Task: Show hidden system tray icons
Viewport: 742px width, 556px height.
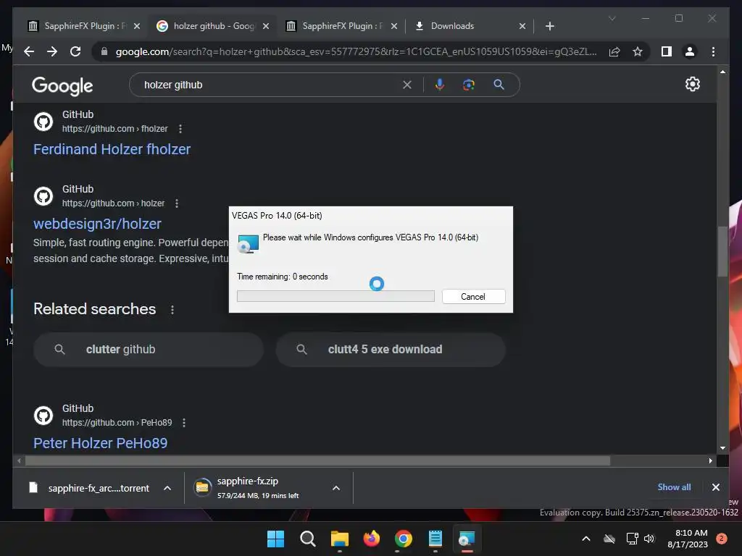Action: (585, 539)
